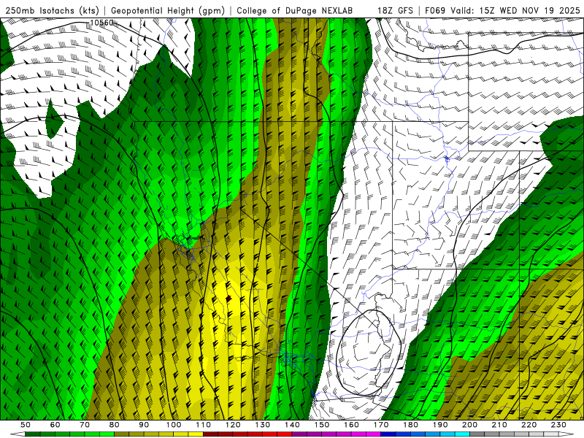
Task: Click the '110' label on the color scale
Action: coord(203,425)
